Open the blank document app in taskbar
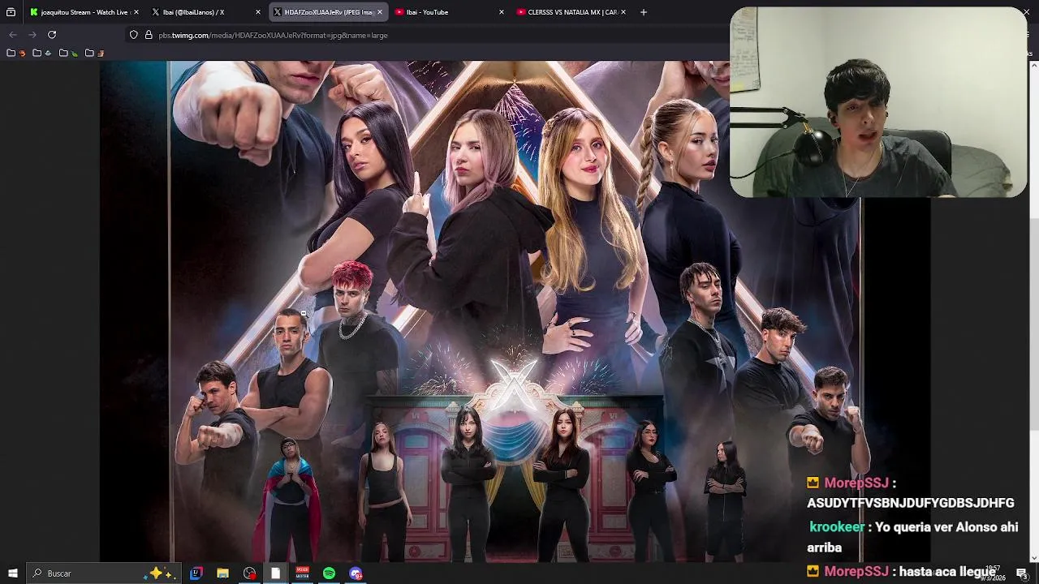1039x584 pixels. (x=276, y=573)
